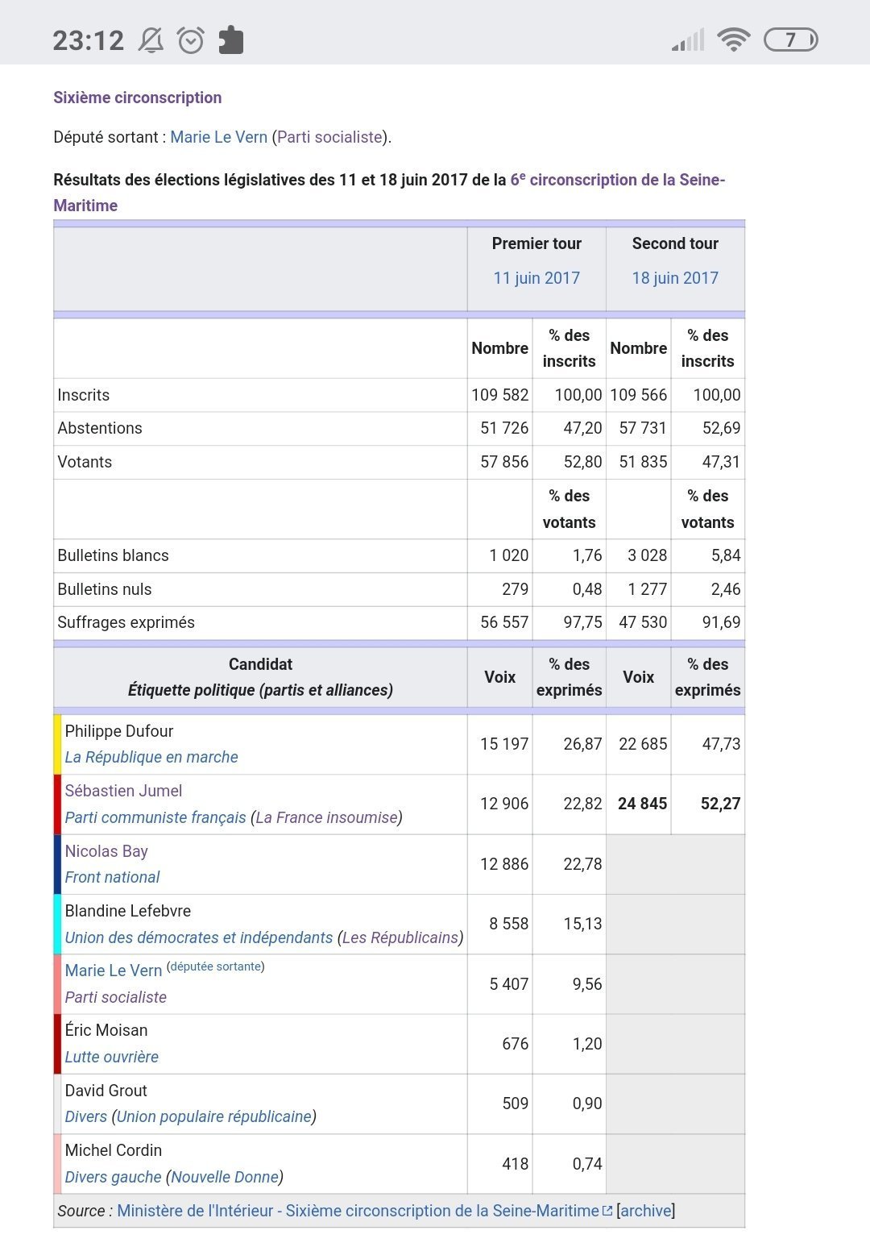This screenshot has height=1247, width=870.
Task: Open Union populaire républicaine link
Action: click(x=214, y=1116)
